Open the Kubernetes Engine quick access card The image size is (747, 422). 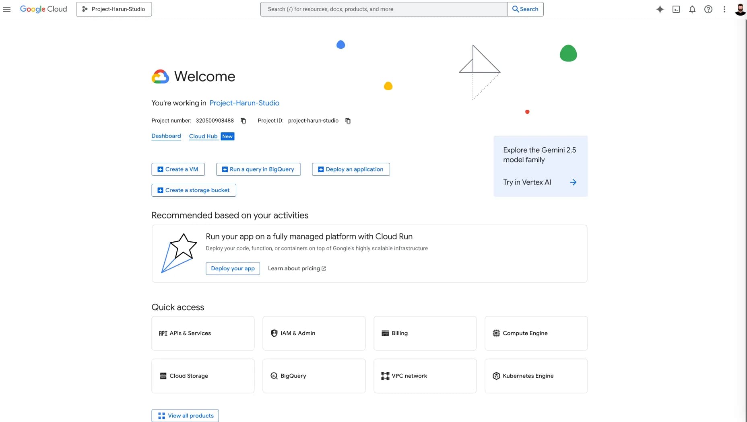pos(536,376)
